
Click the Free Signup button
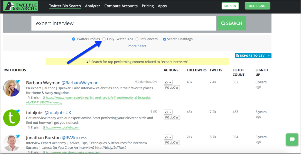[x=257, y=6]
